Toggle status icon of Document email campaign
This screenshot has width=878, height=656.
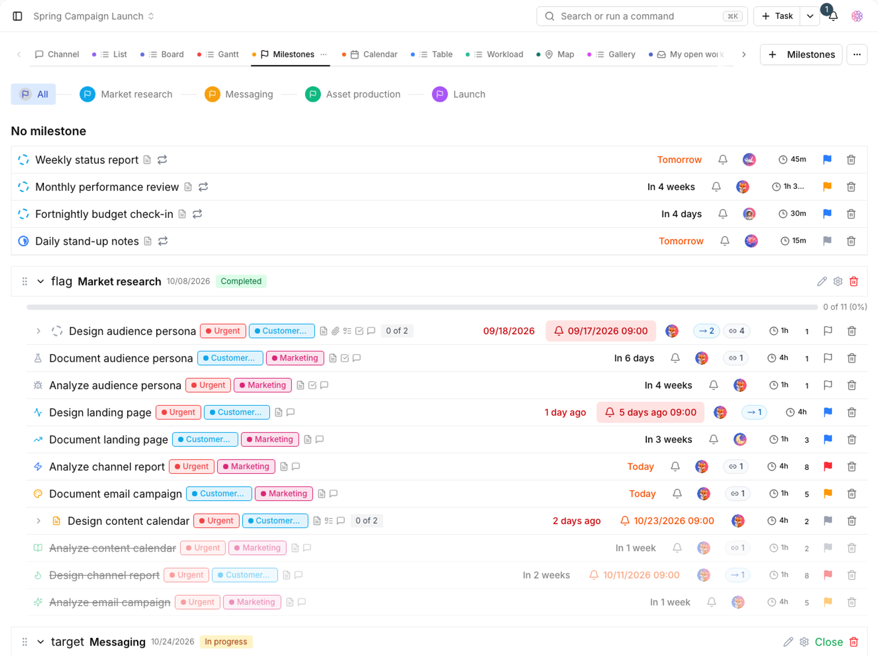coord(38,494)
